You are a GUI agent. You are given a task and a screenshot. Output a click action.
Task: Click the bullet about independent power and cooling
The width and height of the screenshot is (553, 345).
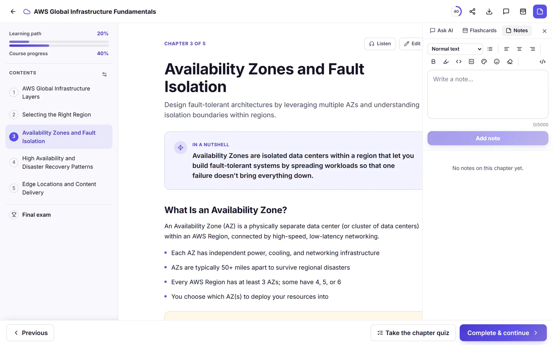click(x=275, y=253)
